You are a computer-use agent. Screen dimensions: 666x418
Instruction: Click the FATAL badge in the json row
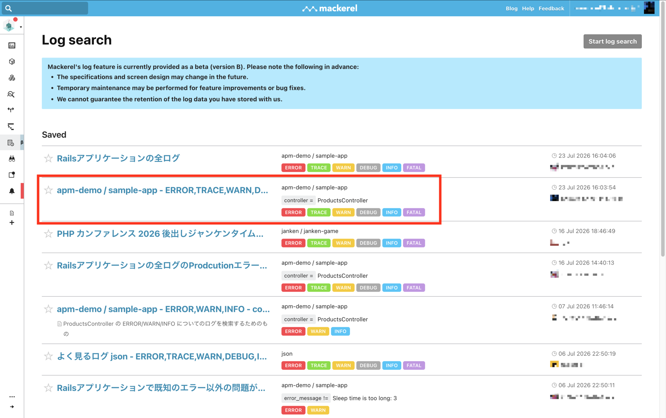coord(414,366)
